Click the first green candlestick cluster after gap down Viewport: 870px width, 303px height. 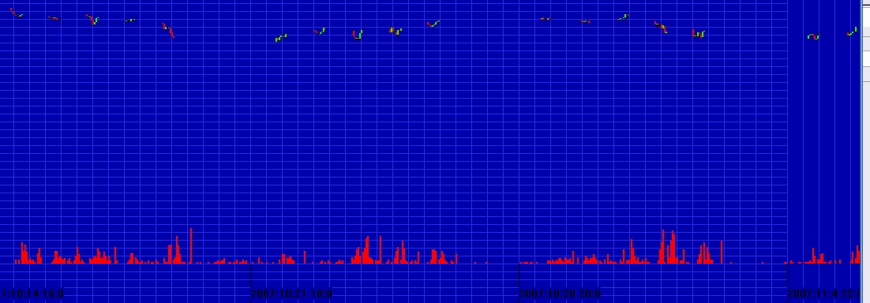(x=281, y=38)
